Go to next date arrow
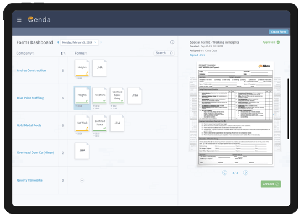304x218 pixels. pos(101,42)
